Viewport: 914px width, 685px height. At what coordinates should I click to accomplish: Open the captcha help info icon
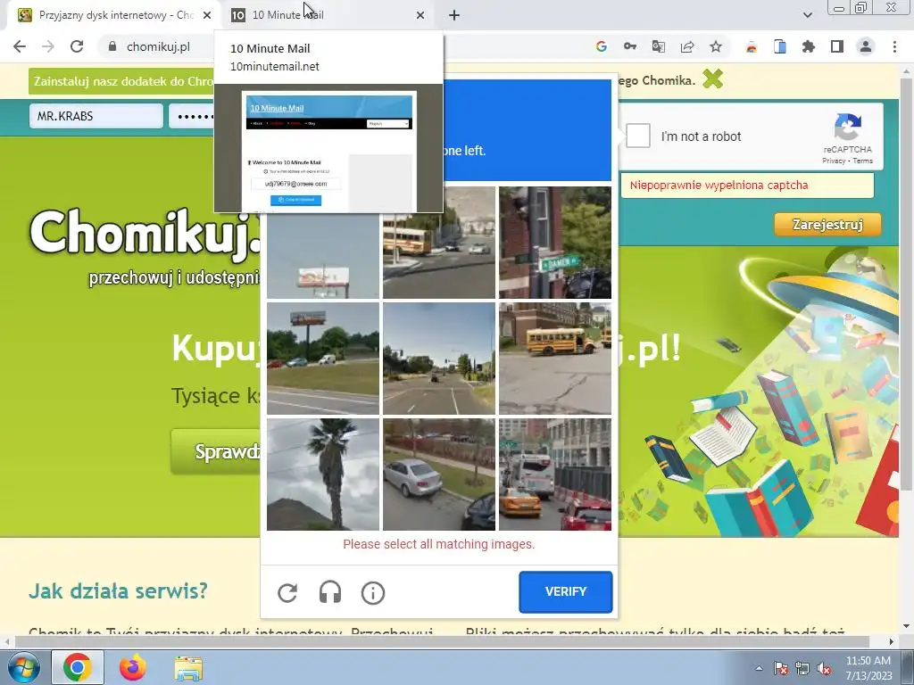[x=373, y=593]
